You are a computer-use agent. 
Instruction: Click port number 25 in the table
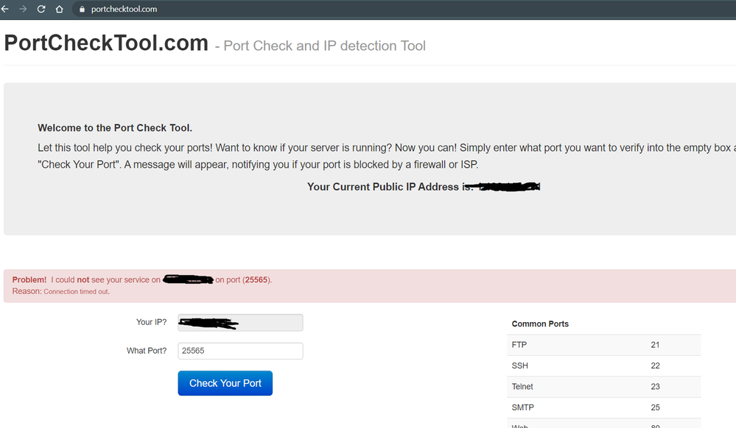(x=655, y=407)
